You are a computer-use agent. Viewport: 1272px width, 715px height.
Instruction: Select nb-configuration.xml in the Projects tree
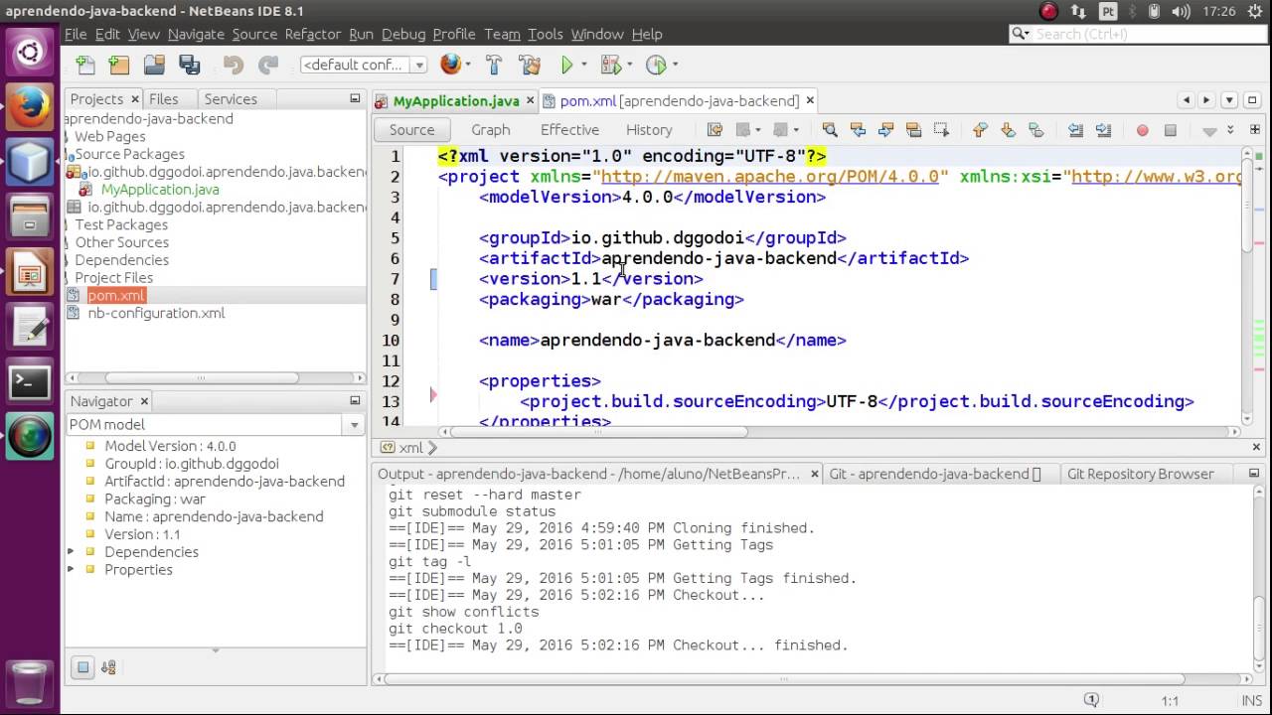[156, 313]
